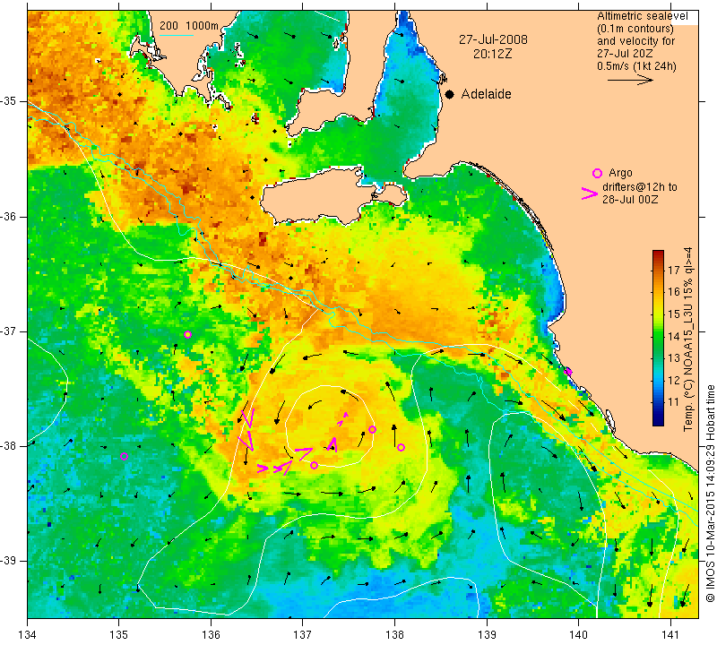Click the magenta coastal marker near 139.9, -37.35
717x645 pixels.
coord(568,372)
